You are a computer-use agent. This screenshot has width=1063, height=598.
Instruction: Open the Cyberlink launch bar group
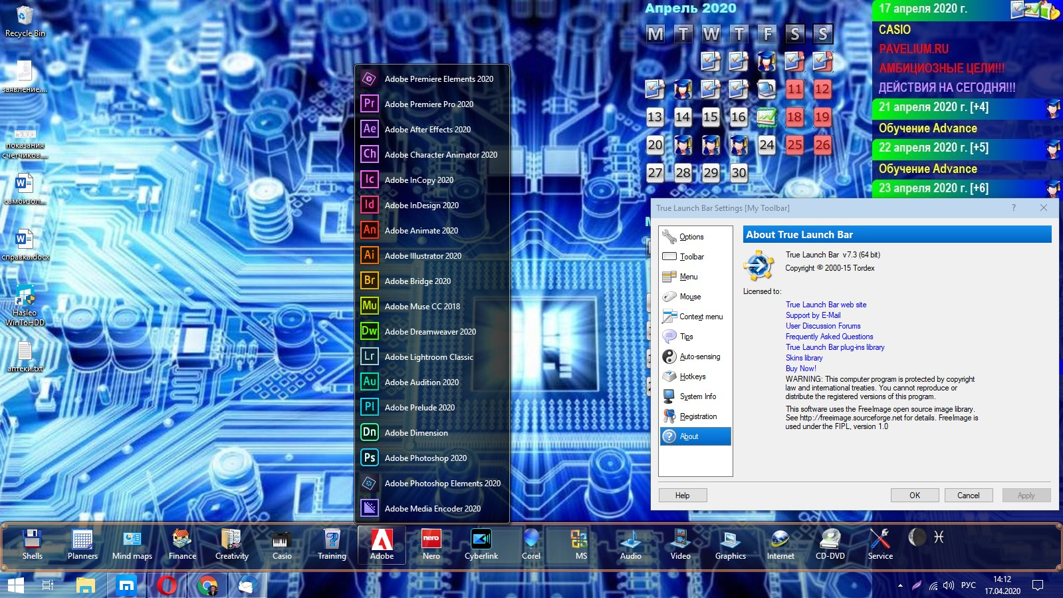[481, 545]
